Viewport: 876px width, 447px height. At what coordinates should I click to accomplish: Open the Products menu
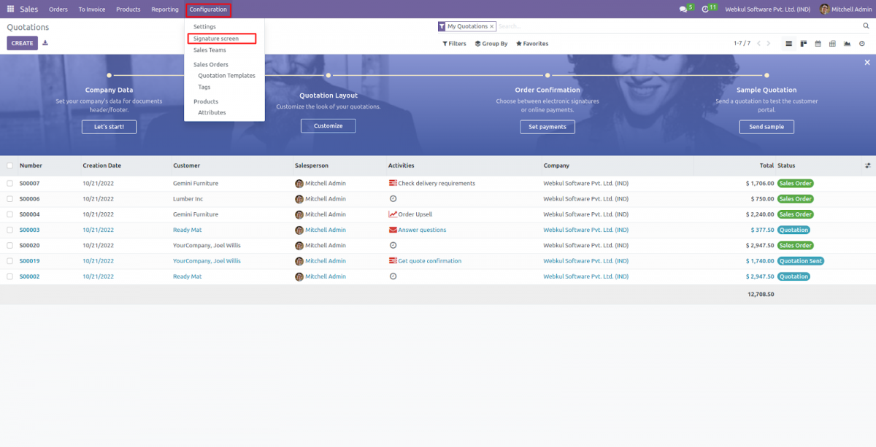point(128,9)
